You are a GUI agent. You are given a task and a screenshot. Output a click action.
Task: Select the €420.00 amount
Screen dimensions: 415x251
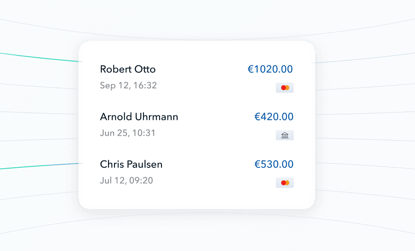tap(274, 117)
